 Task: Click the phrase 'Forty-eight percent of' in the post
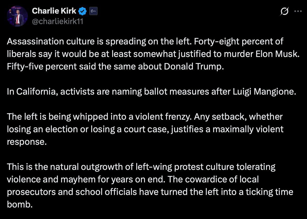tap(238, 42)
